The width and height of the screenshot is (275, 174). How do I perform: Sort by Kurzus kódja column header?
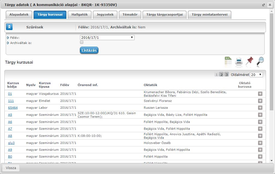point(13,85)
